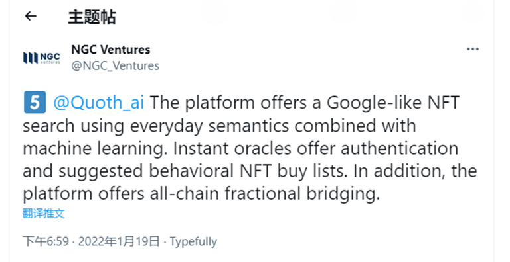Click 'everyday semantics' text in tweet
The image size is (510, 262).
(209, 126)
